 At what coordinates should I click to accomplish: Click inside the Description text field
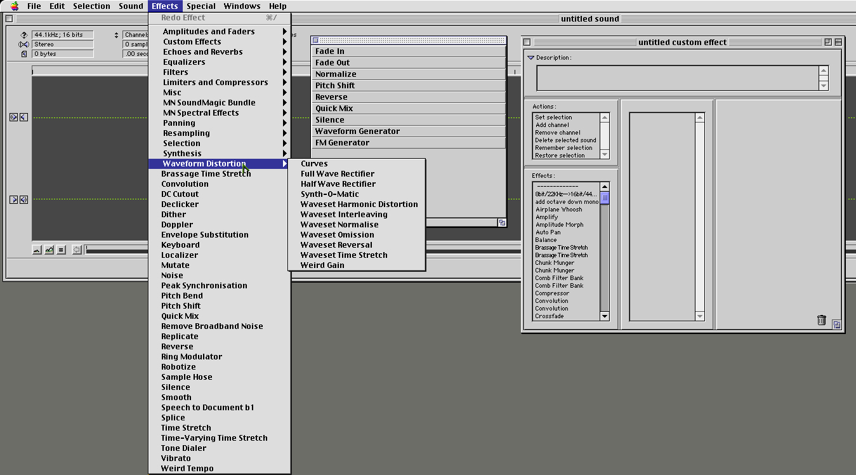coord(678,77)
